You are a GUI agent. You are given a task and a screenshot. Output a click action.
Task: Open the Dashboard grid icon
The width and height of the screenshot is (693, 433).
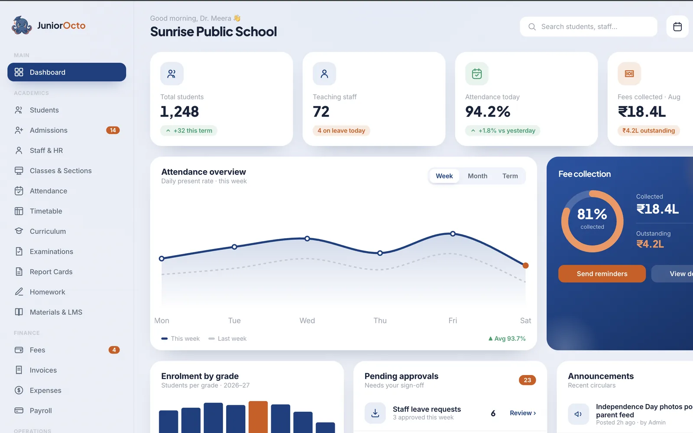(19, 72)
